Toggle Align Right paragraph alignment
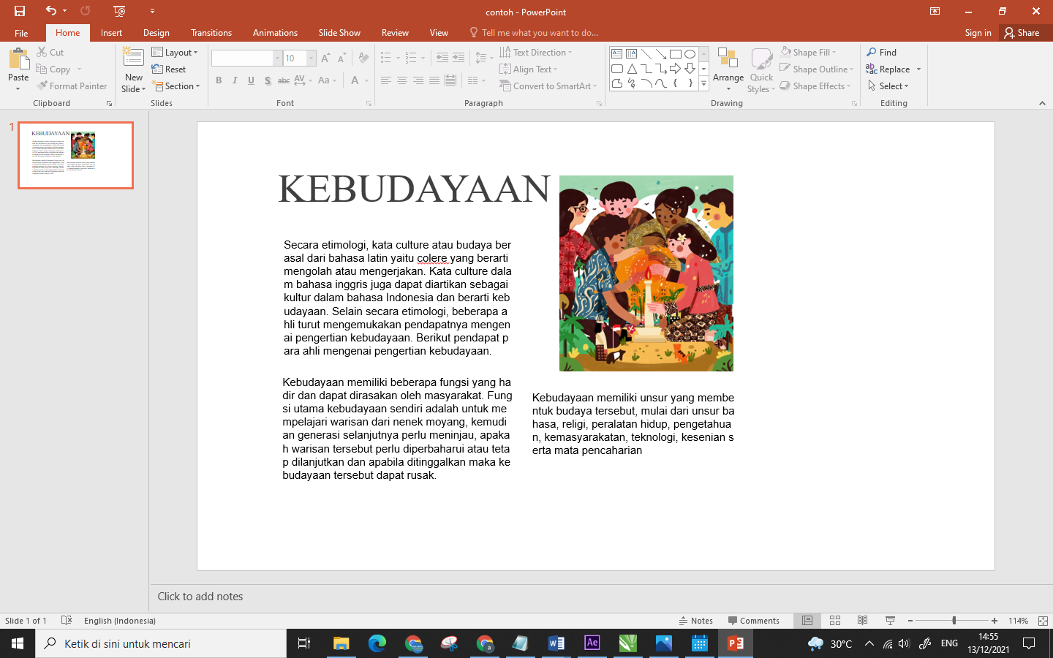Image resolution: width=1053 pixels, height=658 pixels. pyautogui.click(x=418, y=80)
